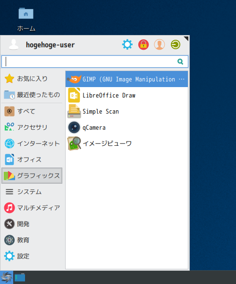
Task: Launch Simple Scan
Action: (126, 111)
